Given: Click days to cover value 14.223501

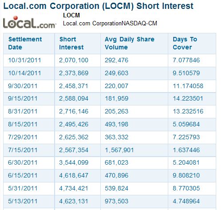Looking at the screenshot, I should [188, 99].
